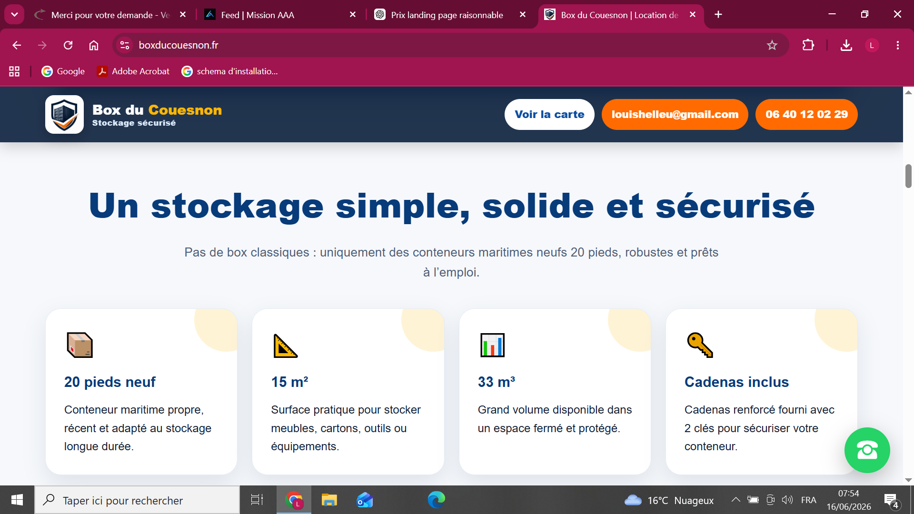This screenshot has width=914, height=514.
Task: Open the schema d'installatio... bookmark
Action: click(229, 71)
